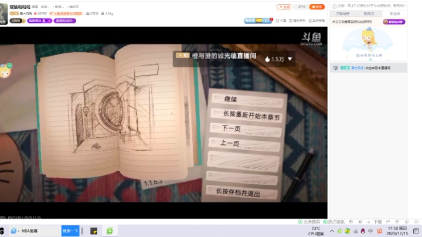
Task: Select 下一页 in the game menu
Action: click(246, 130)
